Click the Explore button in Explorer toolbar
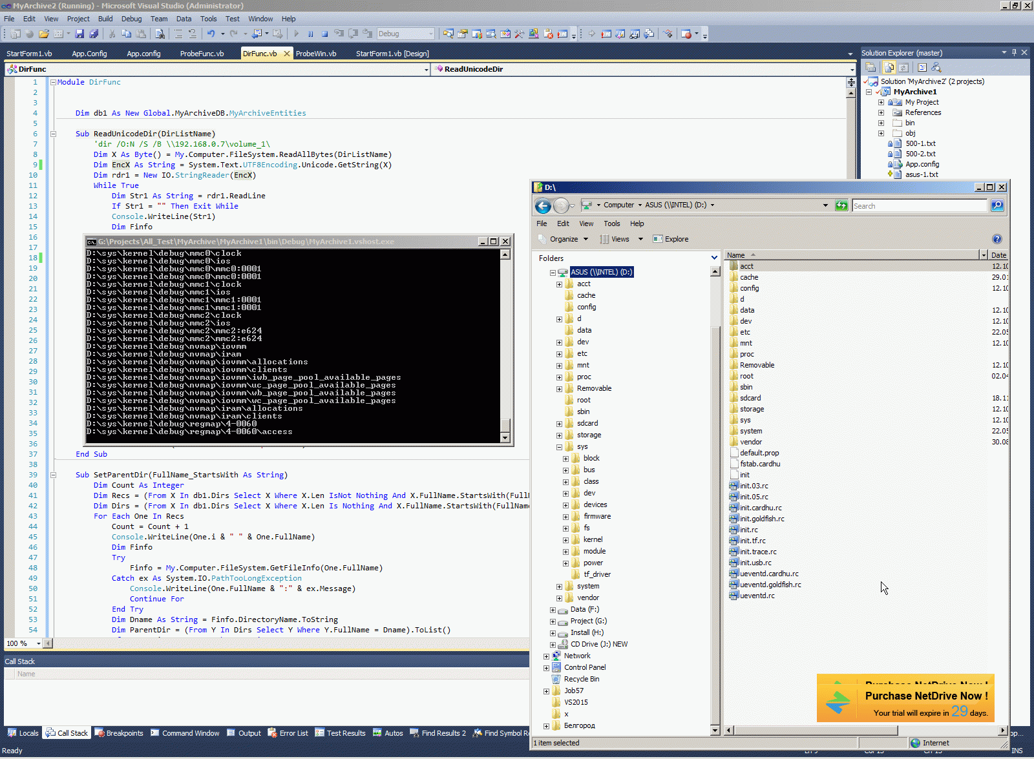The width and height of the screenshot is (1034, 759). (x=671, y=239)
